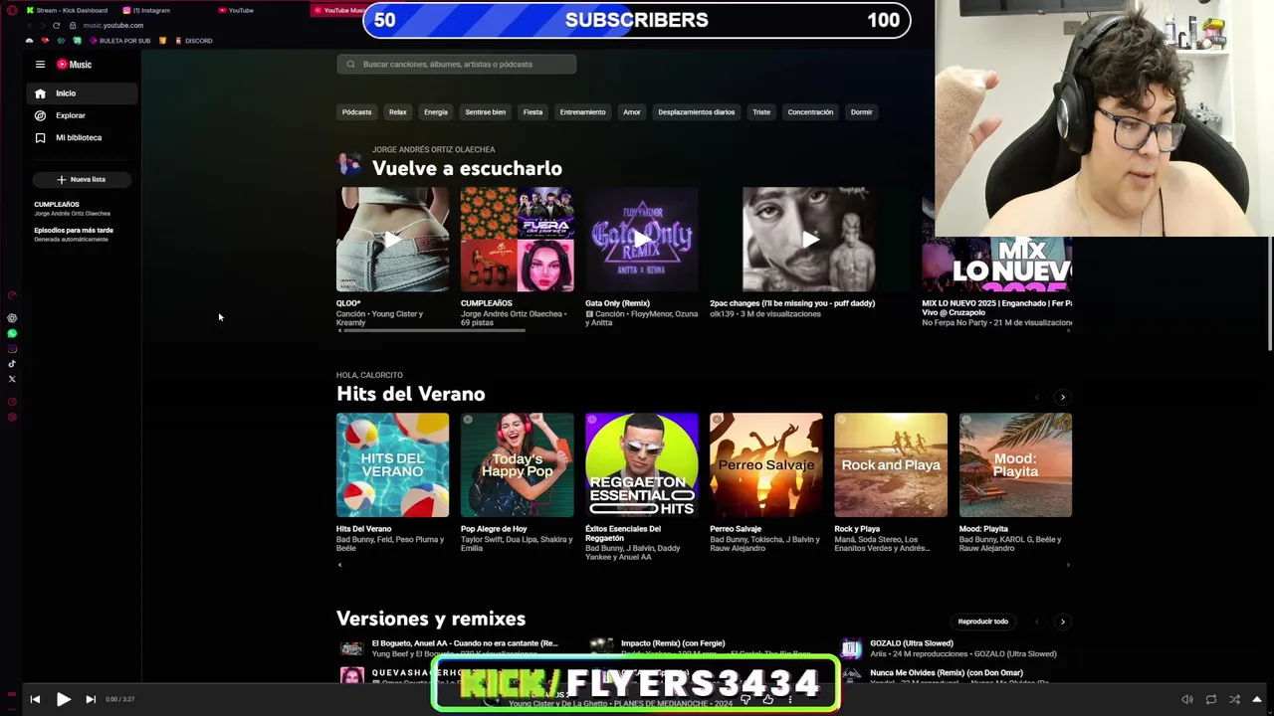Reload the page in the browser
Viewport: 1274px width, 716px height.
pyautogui.click(x=56, y=25)
